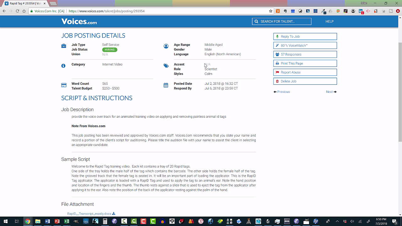Open File Explorer from taskbar

tap(38, 221)
